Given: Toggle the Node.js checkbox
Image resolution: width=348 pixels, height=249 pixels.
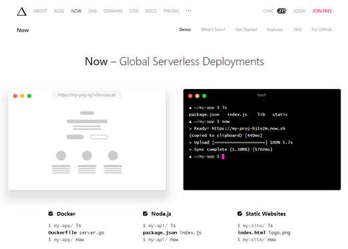Looking at the screenshot, I should pos(145,214).
